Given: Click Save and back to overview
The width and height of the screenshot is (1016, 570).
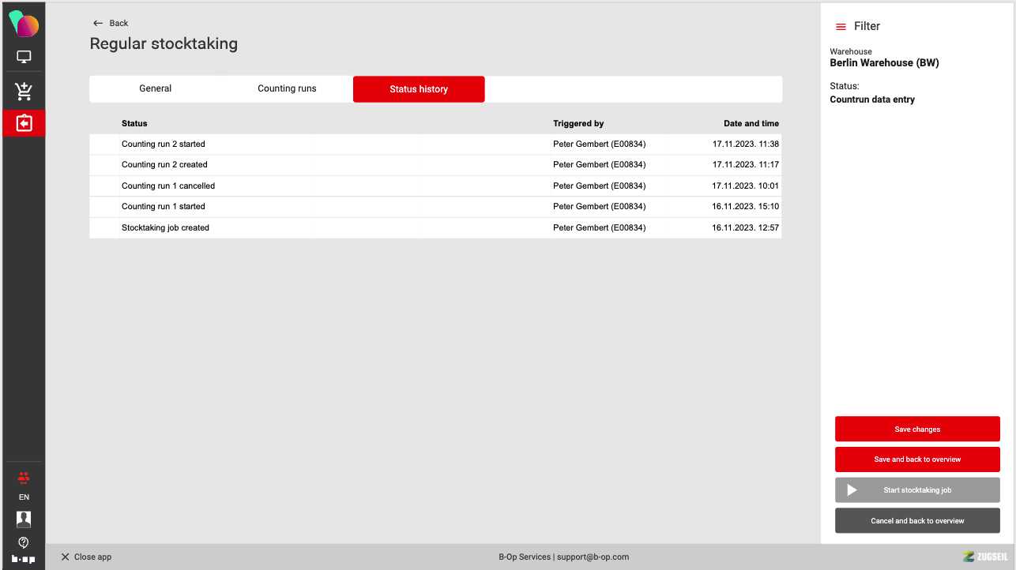Looking at the screenshot, I should point(917,459).
